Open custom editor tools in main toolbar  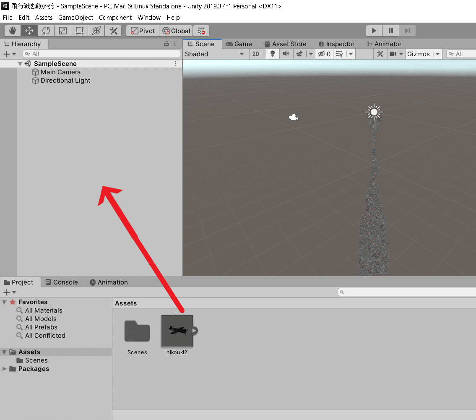coord(113,31)
